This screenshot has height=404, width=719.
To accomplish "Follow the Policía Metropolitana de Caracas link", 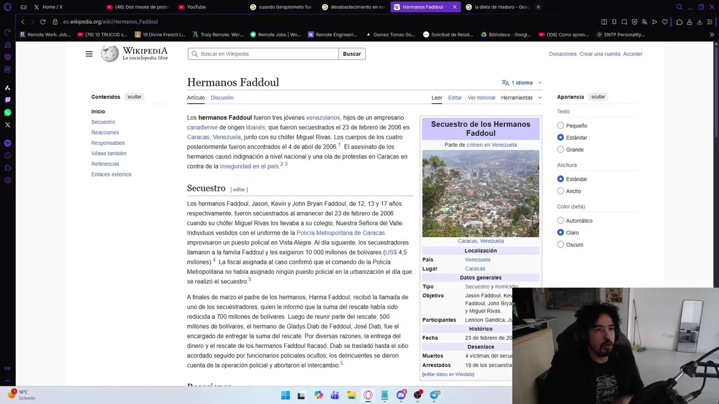I will 340,233.
